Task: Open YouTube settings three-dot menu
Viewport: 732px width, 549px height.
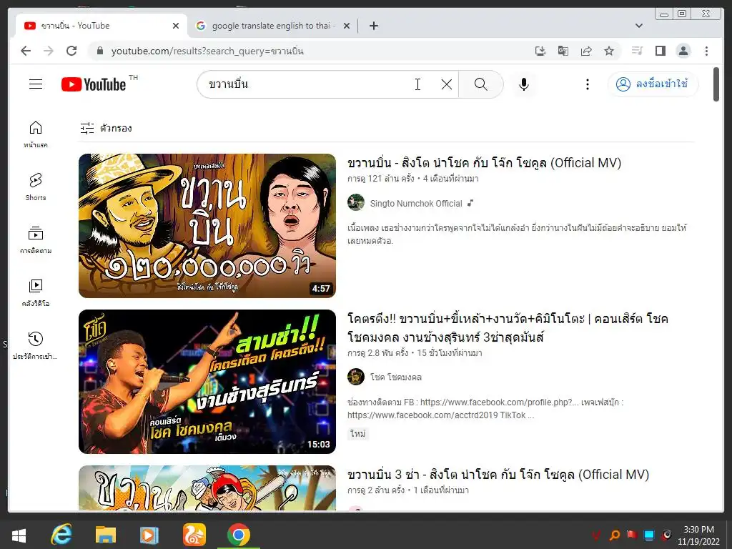Action: [x=588, y=84]
